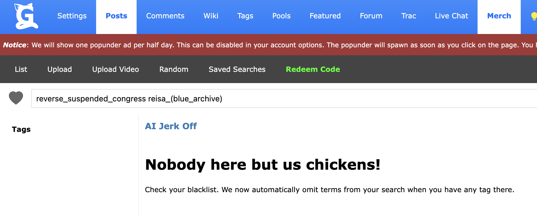Go to the Wiki section
The width and height of the screenshot is (537, 217).
pyautogui.click(x=211, y=16)
